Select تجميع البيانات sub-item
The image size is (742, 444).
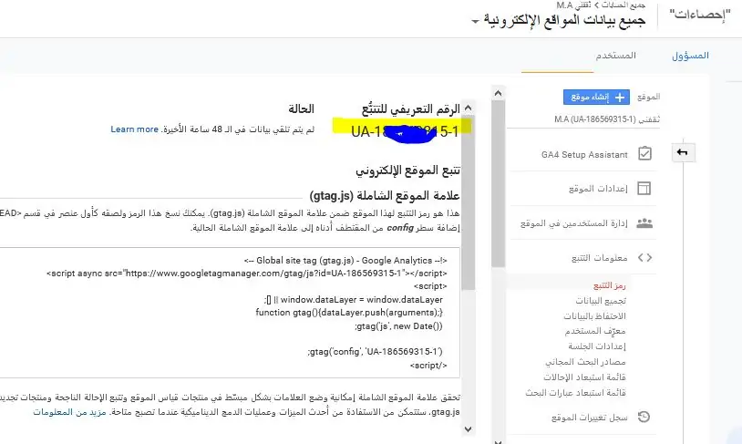coord(601,301)
